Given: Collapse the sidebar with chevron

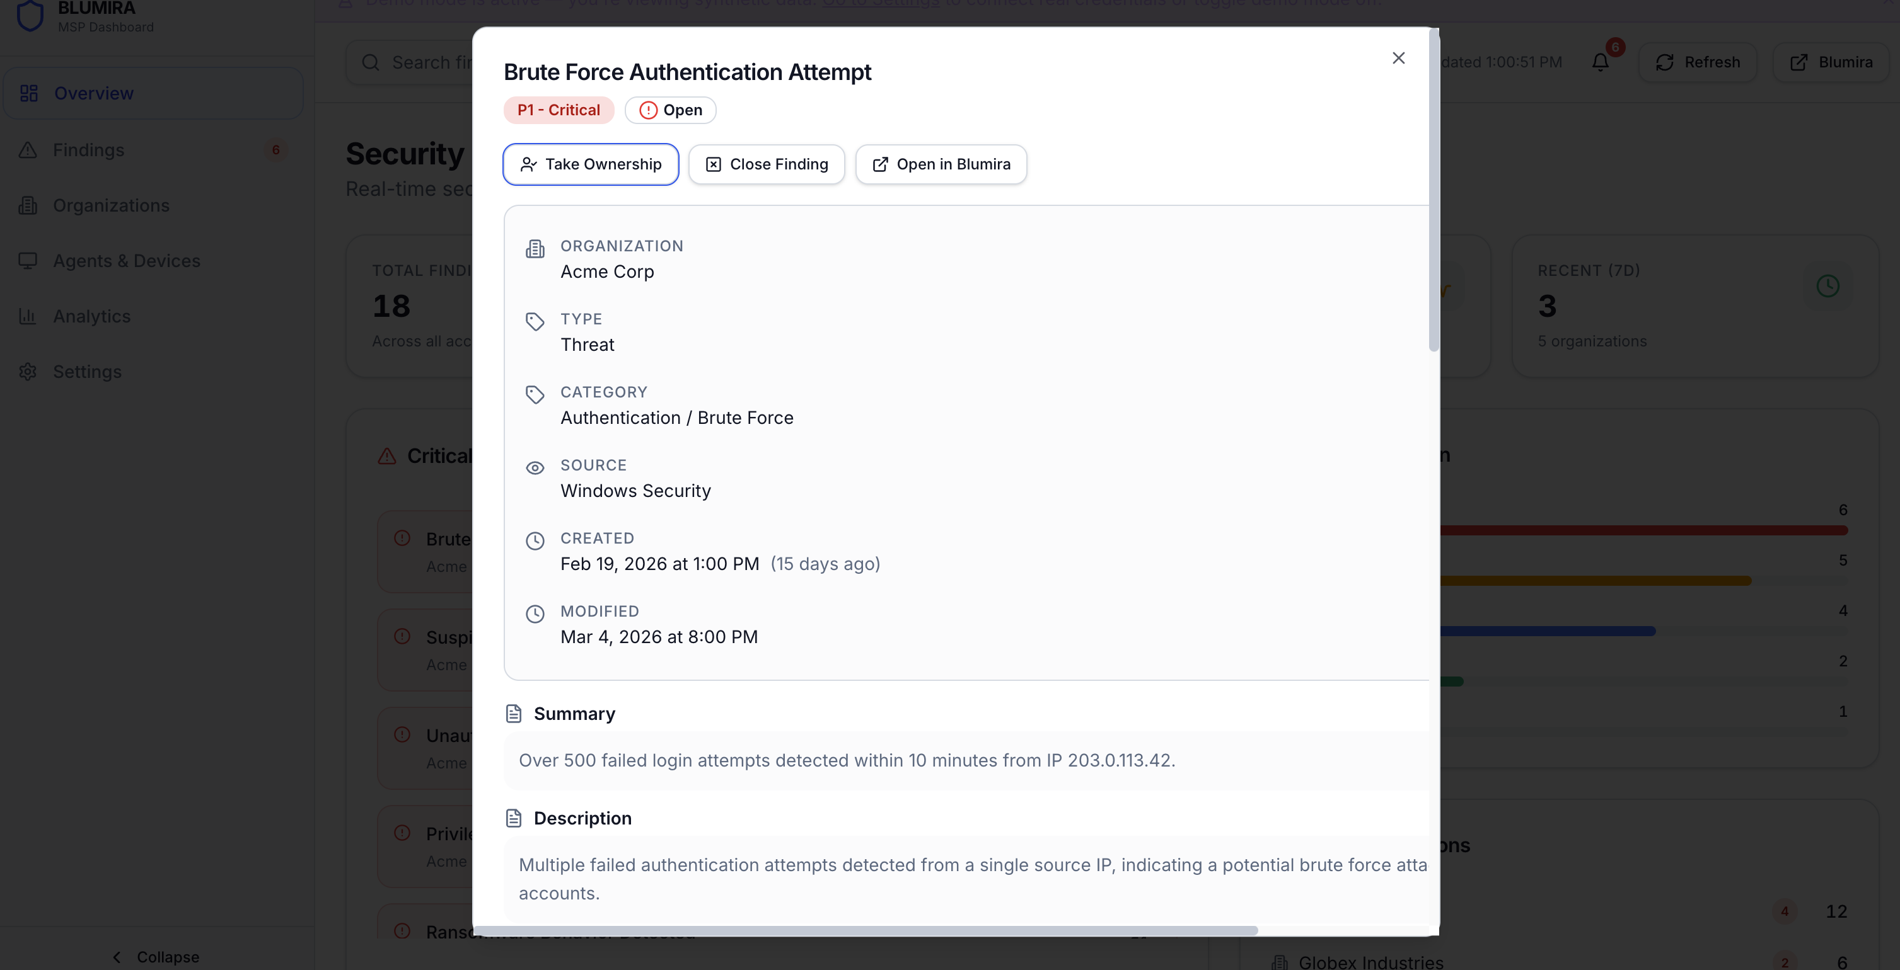Looking at the screenshot, I should 117,957.
